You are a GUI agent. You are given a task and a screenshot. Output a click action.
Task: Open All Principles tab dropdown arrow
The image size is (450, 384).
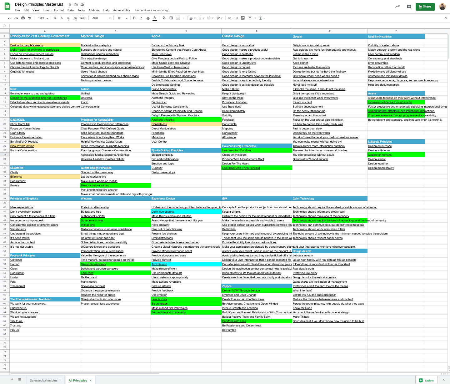point(91,380)
